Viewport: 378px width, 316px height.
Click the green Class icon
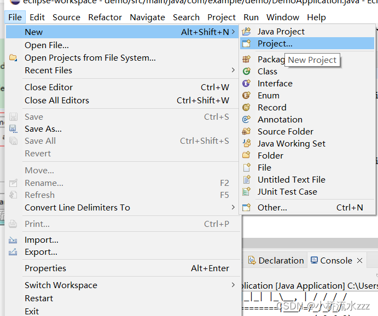[x=246, y=71]
